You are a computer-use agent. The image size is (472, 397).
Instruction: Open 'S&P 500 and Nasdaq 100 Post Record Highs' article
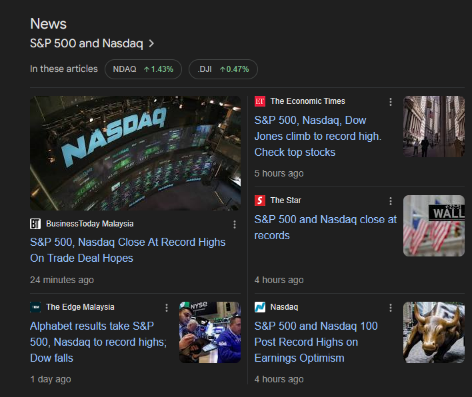click(316, 342)
